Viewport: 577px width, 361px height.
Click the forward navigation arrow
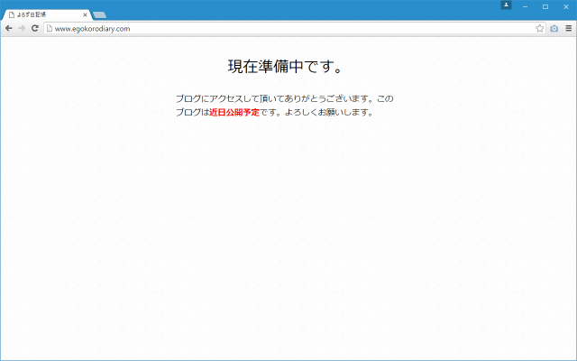pyautogui.click(x=22, y=28)
